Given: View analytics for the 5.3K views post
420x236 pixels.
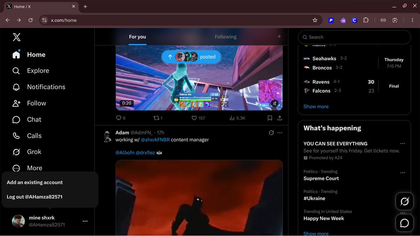Looking at the screenshot, I should click(237, 118).
